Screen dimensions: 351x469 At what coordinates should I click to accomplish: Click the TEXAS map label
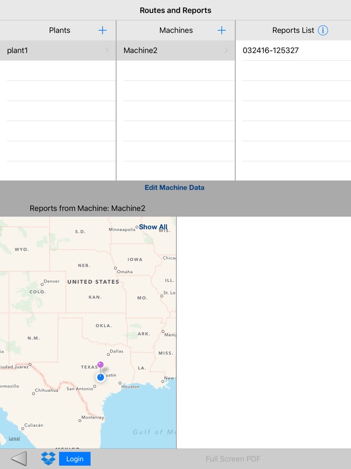(89, 367)
